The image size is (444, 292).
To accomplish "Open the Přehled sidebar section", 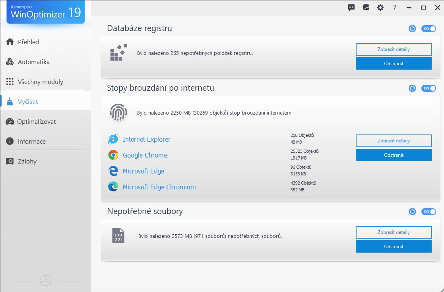I will point(28,42).
